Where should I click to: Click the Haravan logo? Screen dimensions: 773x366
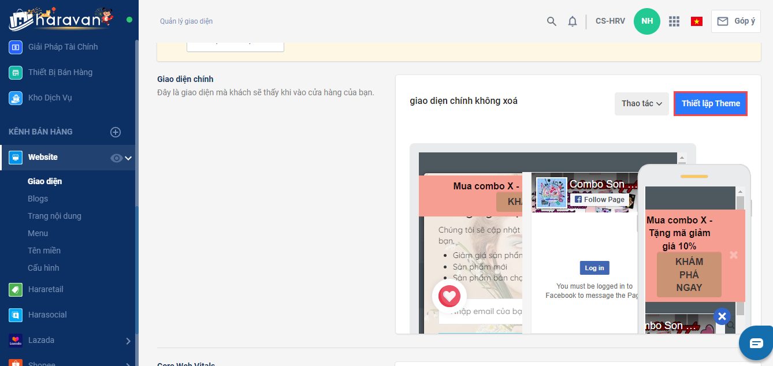[60, 18]
